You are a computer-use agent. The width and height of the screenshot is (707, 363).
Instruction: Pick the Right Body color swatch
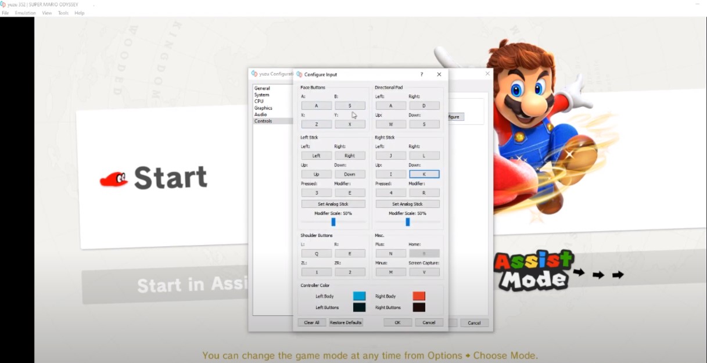pos(419,296)
